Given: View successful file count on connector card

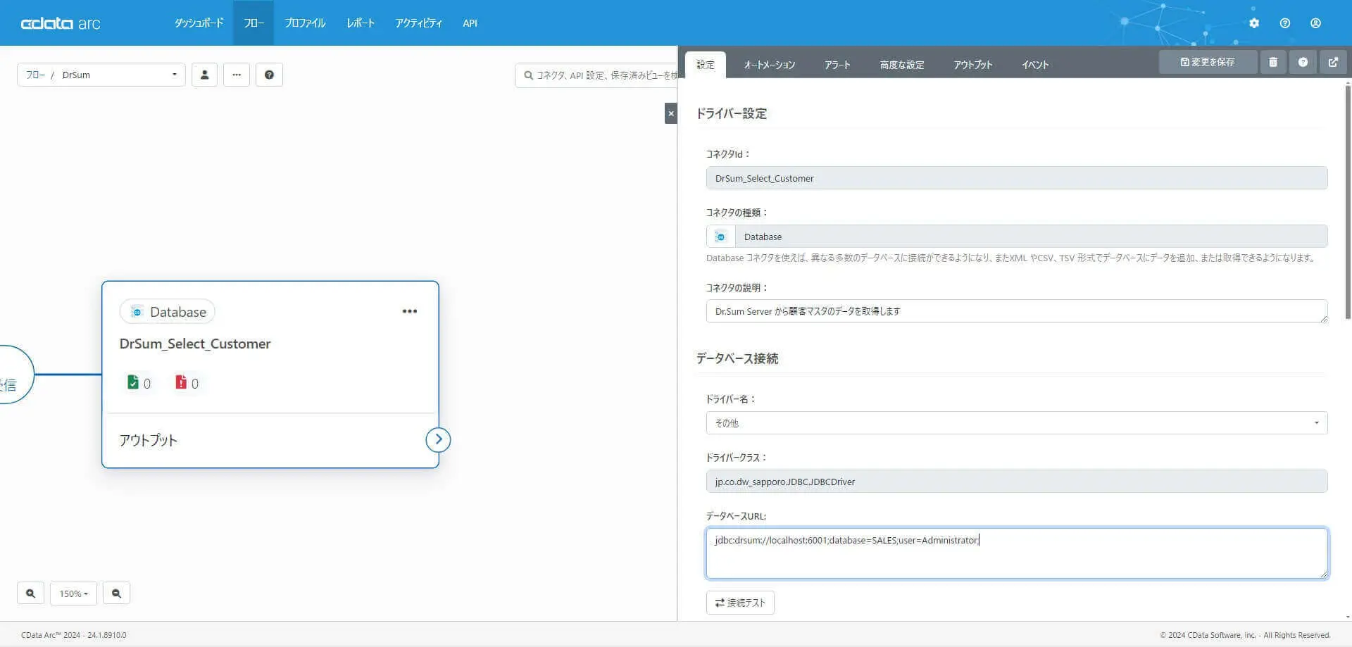Looking at the screenshot, I should pos(139,383).
